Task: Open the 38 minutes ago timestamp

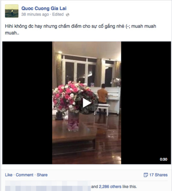Action: [35, 14]
